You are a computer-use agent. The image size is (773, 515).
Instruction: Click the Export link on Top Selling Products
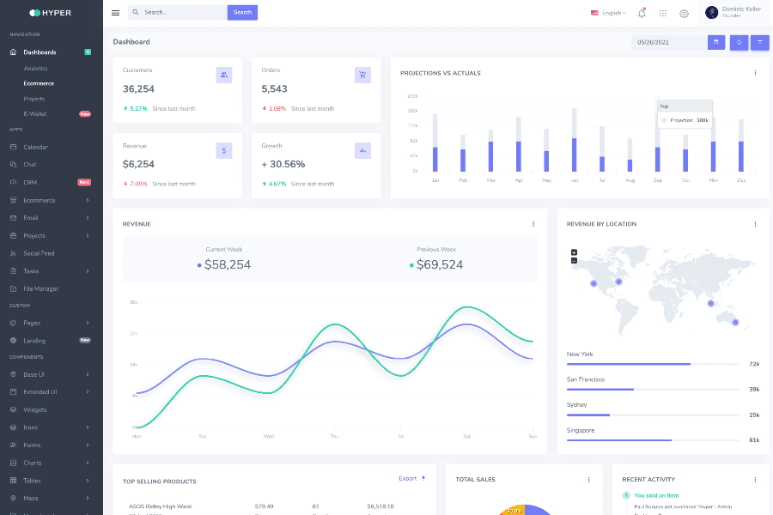coord(408,478)
